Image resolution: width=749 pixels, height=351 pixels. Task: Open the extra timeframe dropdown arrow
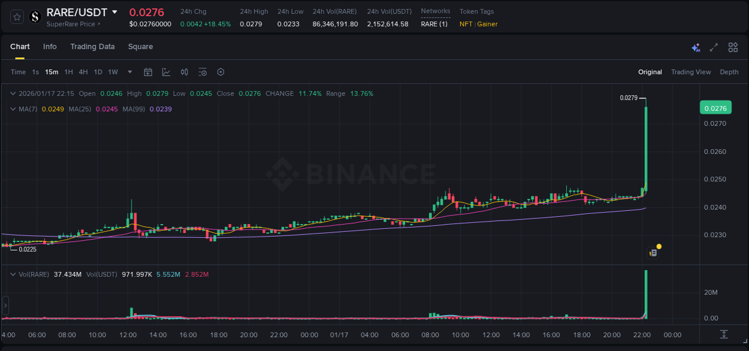pos(129,72)
